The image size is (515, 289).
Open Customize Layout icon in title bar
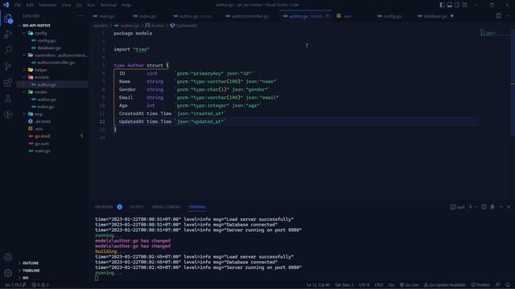click(x=464, y=5)
